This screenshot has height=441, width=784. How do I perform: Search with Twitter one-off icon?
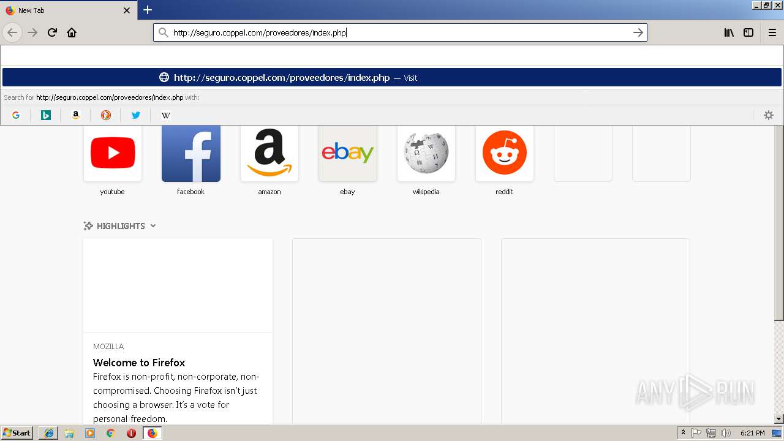(136, 115)
